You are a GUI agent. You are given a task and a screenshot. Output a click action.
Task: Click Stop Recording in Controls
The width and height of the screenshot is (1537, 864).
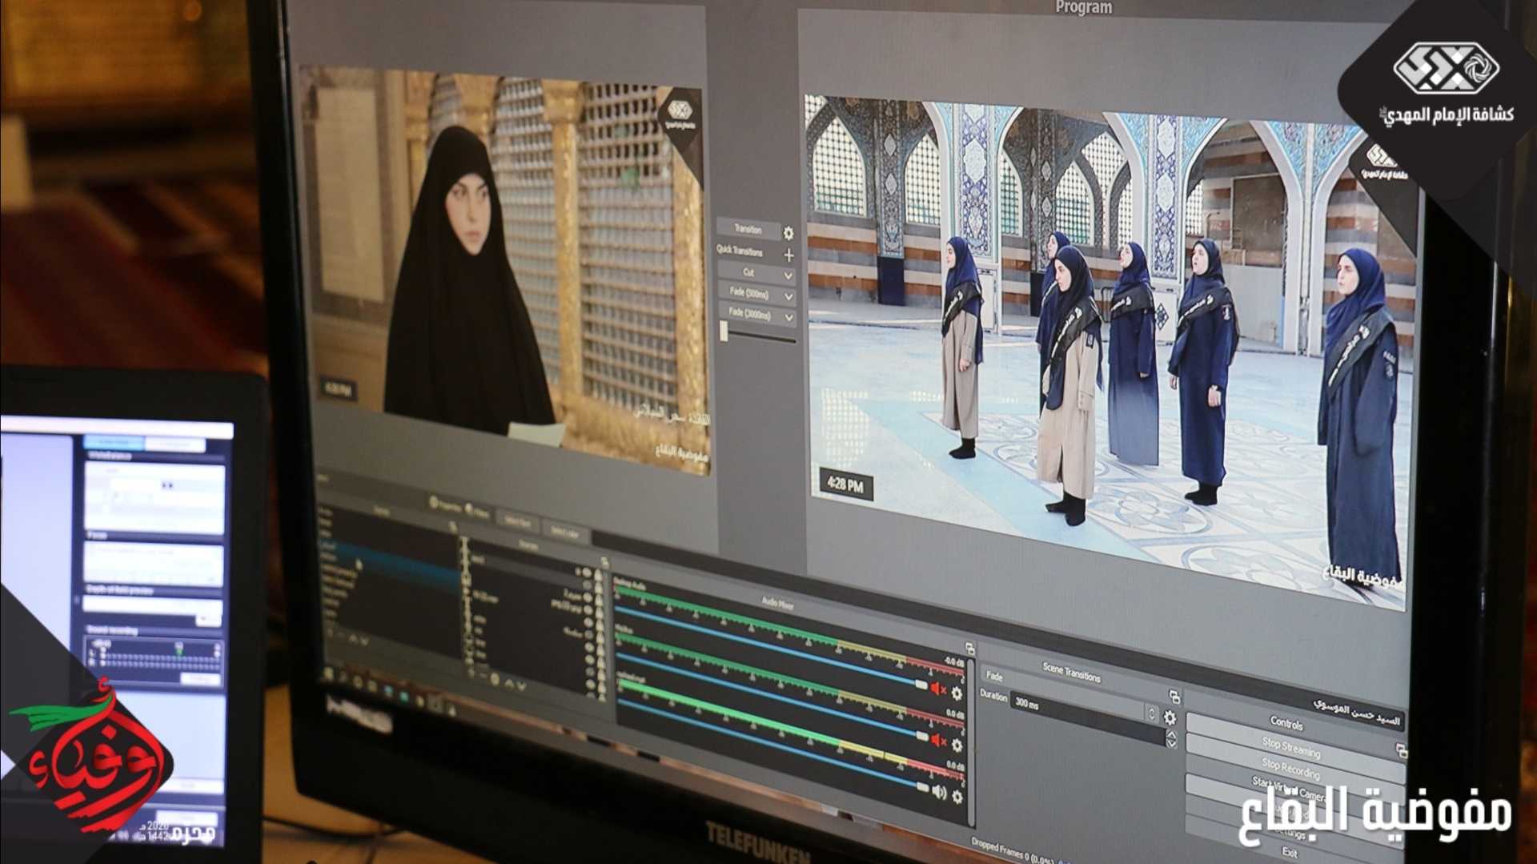[1290, 769]
